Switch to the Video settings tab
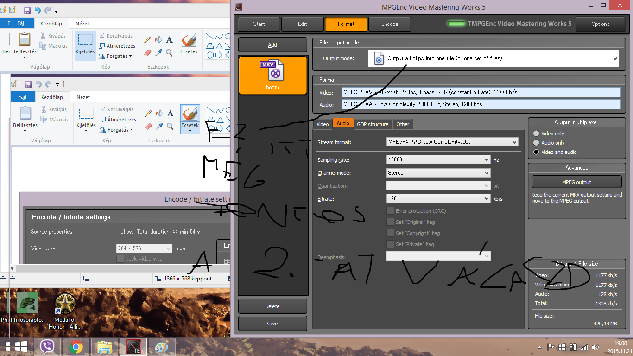The image size is (633, 356). coord(323,124)
